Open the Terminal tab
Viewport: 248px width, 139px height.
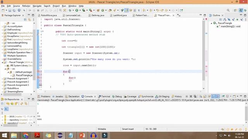(x=104, y=97)
